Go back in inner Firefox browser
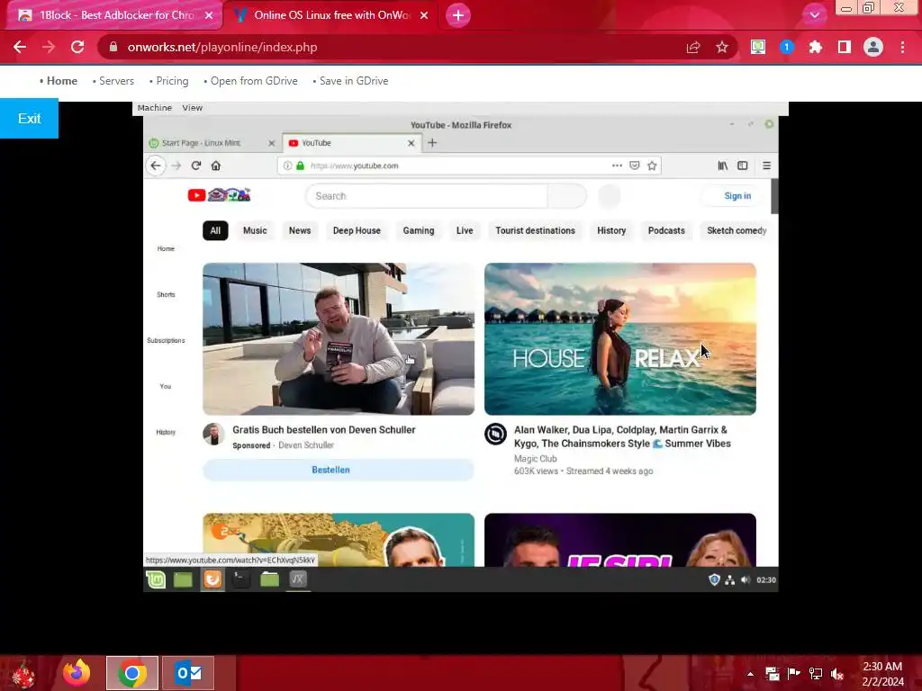The image size is (922, 691). click(x=156, y=166)
